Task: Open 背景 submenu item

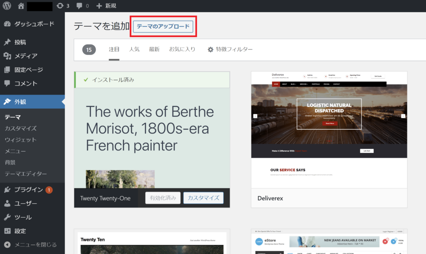Action: click(x=10, y=163)
